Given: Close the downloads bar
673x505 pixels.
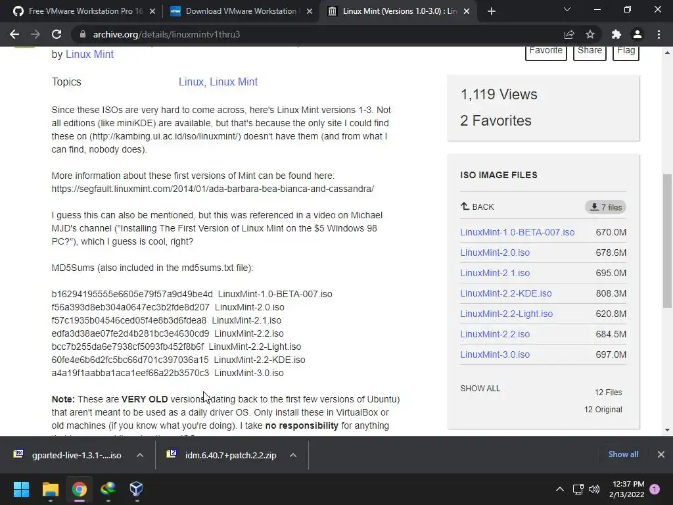Looking at the screenshot, I should click(x=661, y=454).
